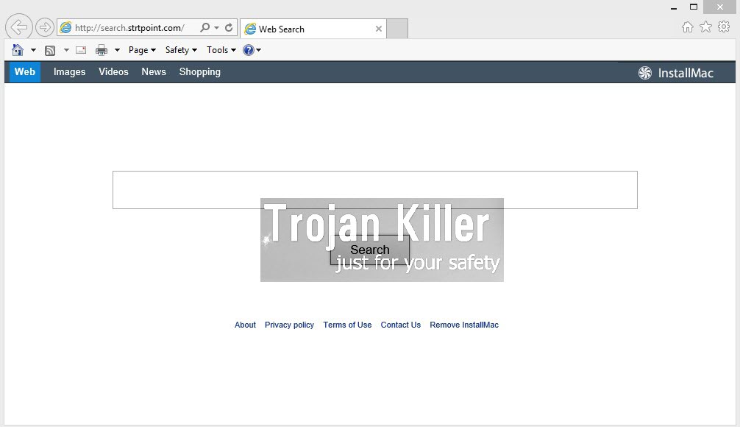Expand the Print options dropdown arrow
The width and height of the screenshot is (740, 427).
click(x=117, y=50)
